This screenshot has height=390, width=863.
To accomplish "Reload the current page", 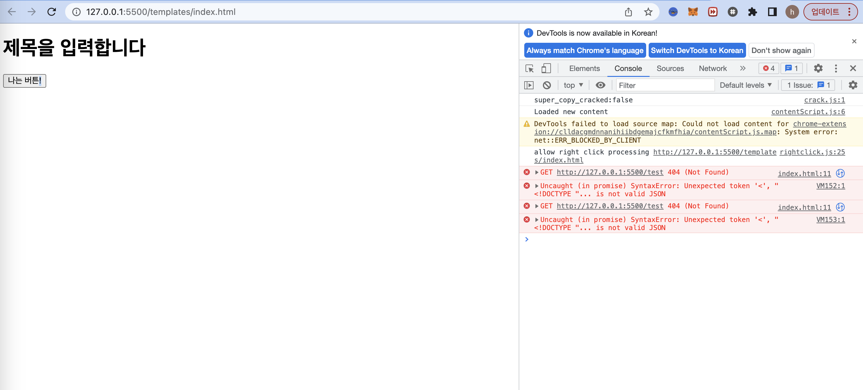I will point(51,12).
